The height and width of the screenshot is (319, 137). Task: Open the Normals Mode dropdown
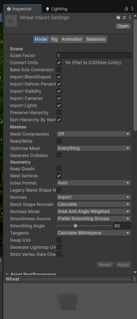[94, 211]
